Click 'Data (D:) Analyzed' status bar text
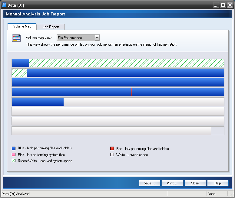 click(x=15, y=194)
